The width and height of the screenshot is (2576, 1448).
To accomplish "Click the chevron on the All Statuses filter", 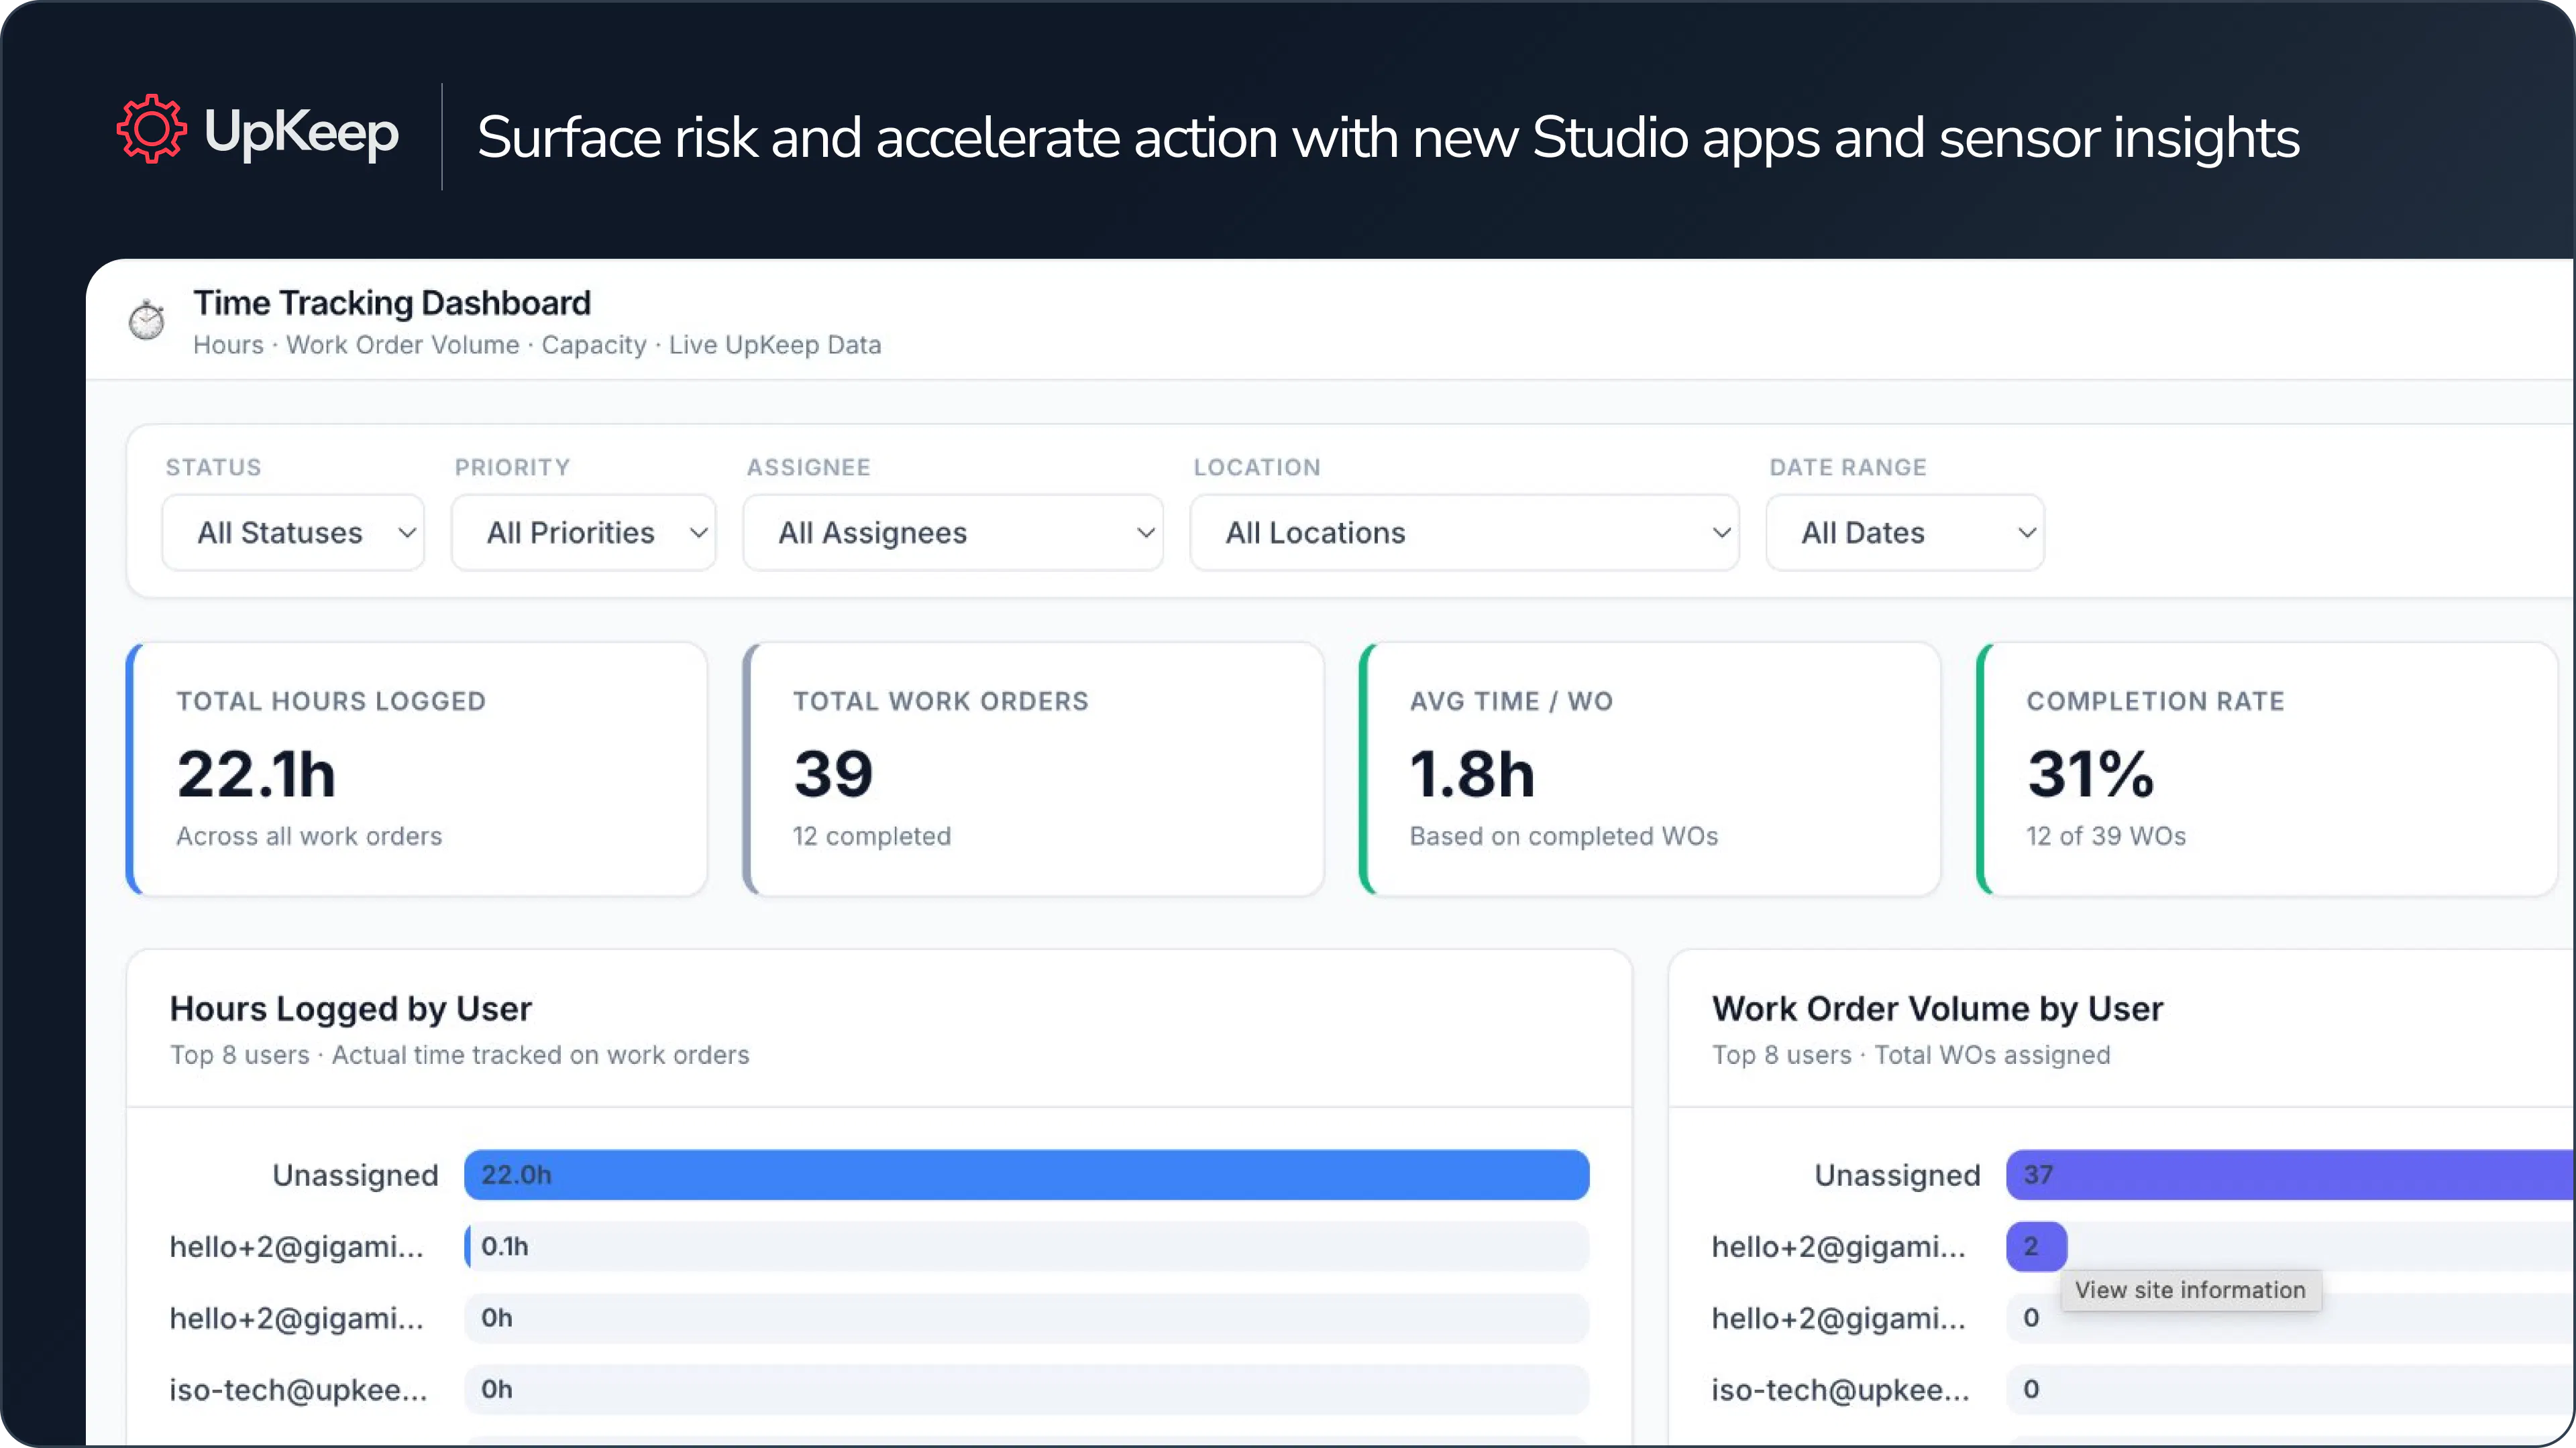I will (x=406, y=533).
